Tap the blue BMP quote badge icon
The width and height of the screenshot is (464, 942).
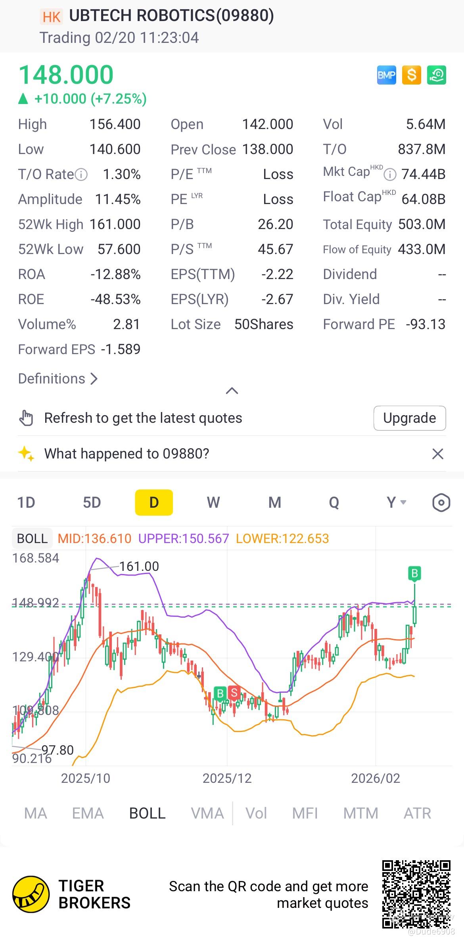(386, 75)
